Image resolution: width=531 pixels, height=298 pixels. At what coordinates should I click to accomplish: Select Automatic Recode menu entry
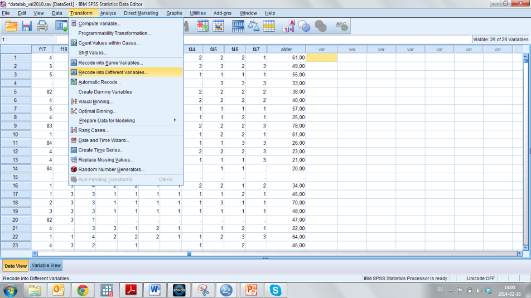pos(126,82)
